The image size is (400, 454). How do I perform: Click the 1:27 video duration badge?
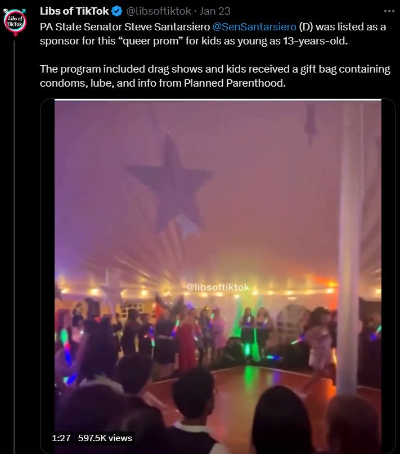61,438
